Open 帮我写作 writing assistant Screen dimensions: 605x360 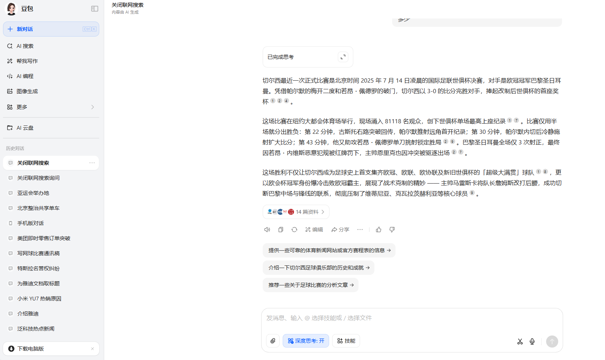[51, 61]
